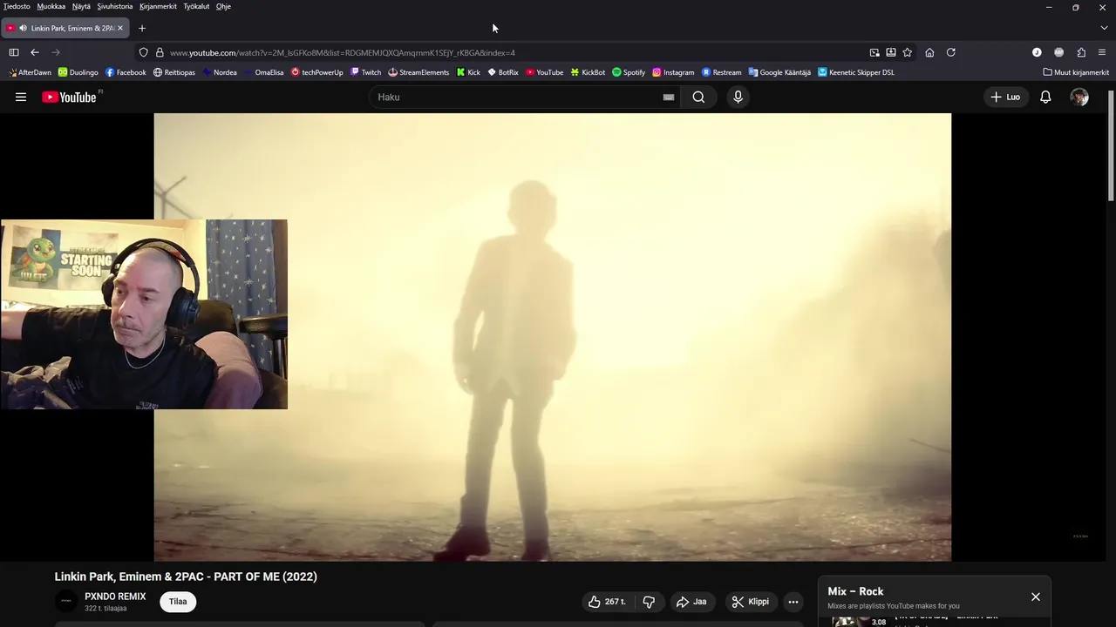The image size is (1116, 627).
Task: Open the Spotify bookmark
Action: pos(629,72)
